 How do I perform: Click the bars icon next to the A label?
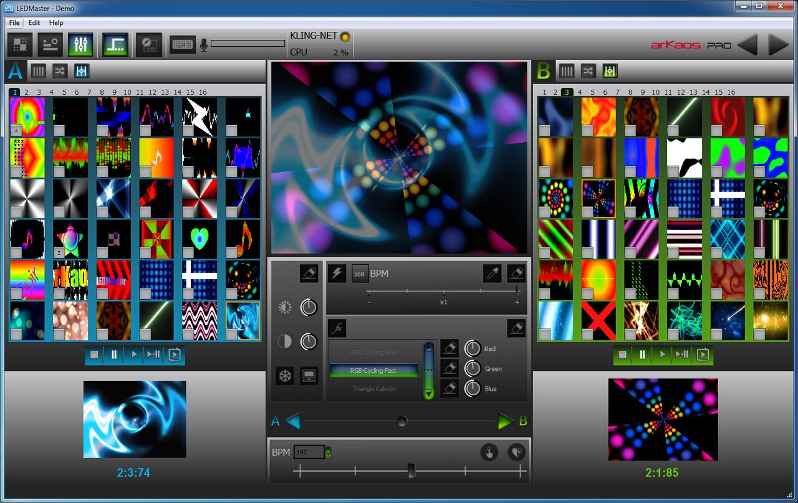[37, 71]
